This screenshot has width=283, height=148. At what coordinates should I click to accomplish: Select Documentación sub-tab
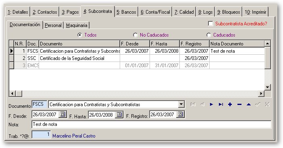point(25,25)
